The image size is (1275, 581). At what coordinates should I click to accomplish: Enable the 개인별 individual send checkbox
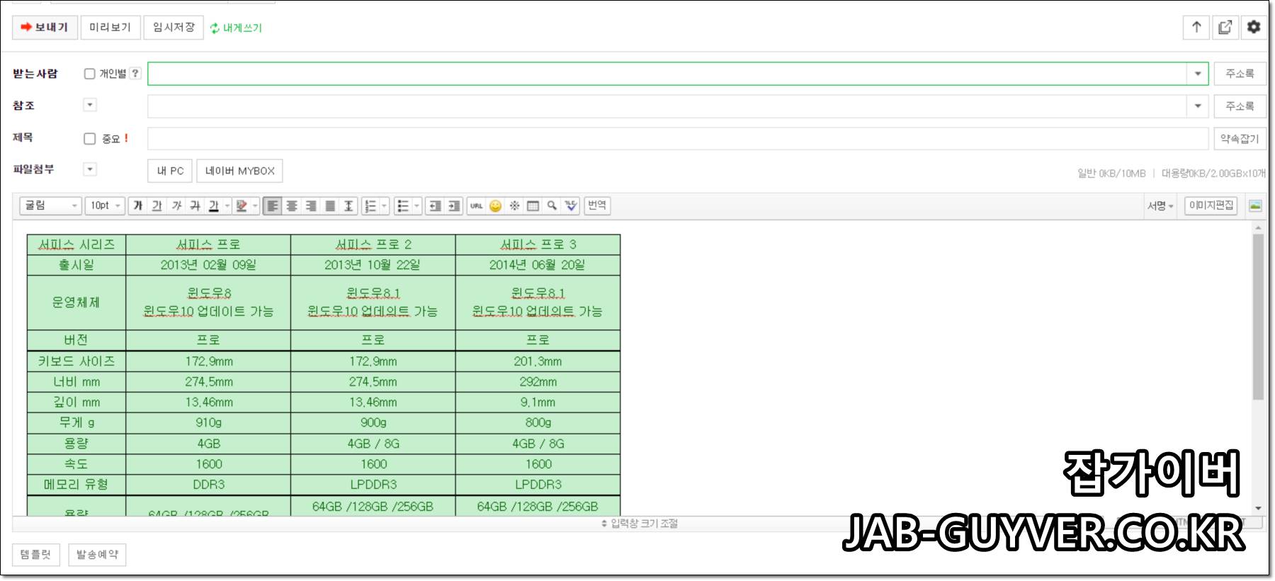tap(89, 73)
